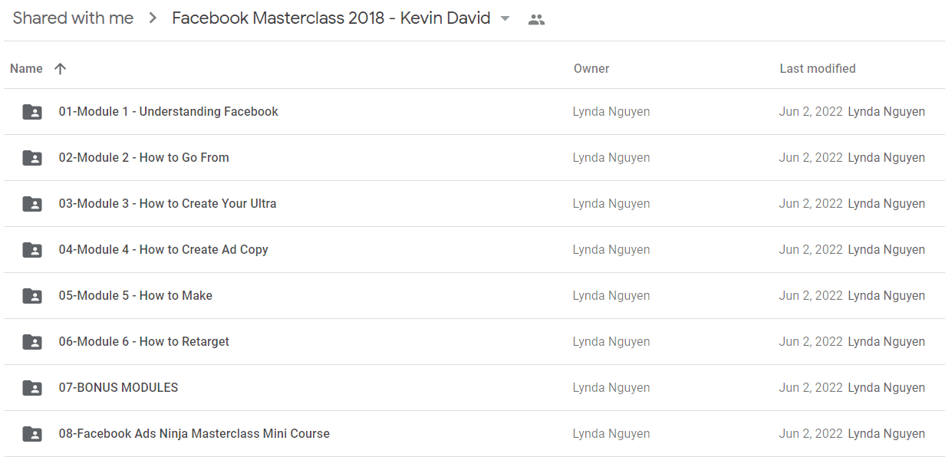The image size is (945, 457).
Task: Click the shared folder icon for Module 6
Action: click(x=32, y=342)
